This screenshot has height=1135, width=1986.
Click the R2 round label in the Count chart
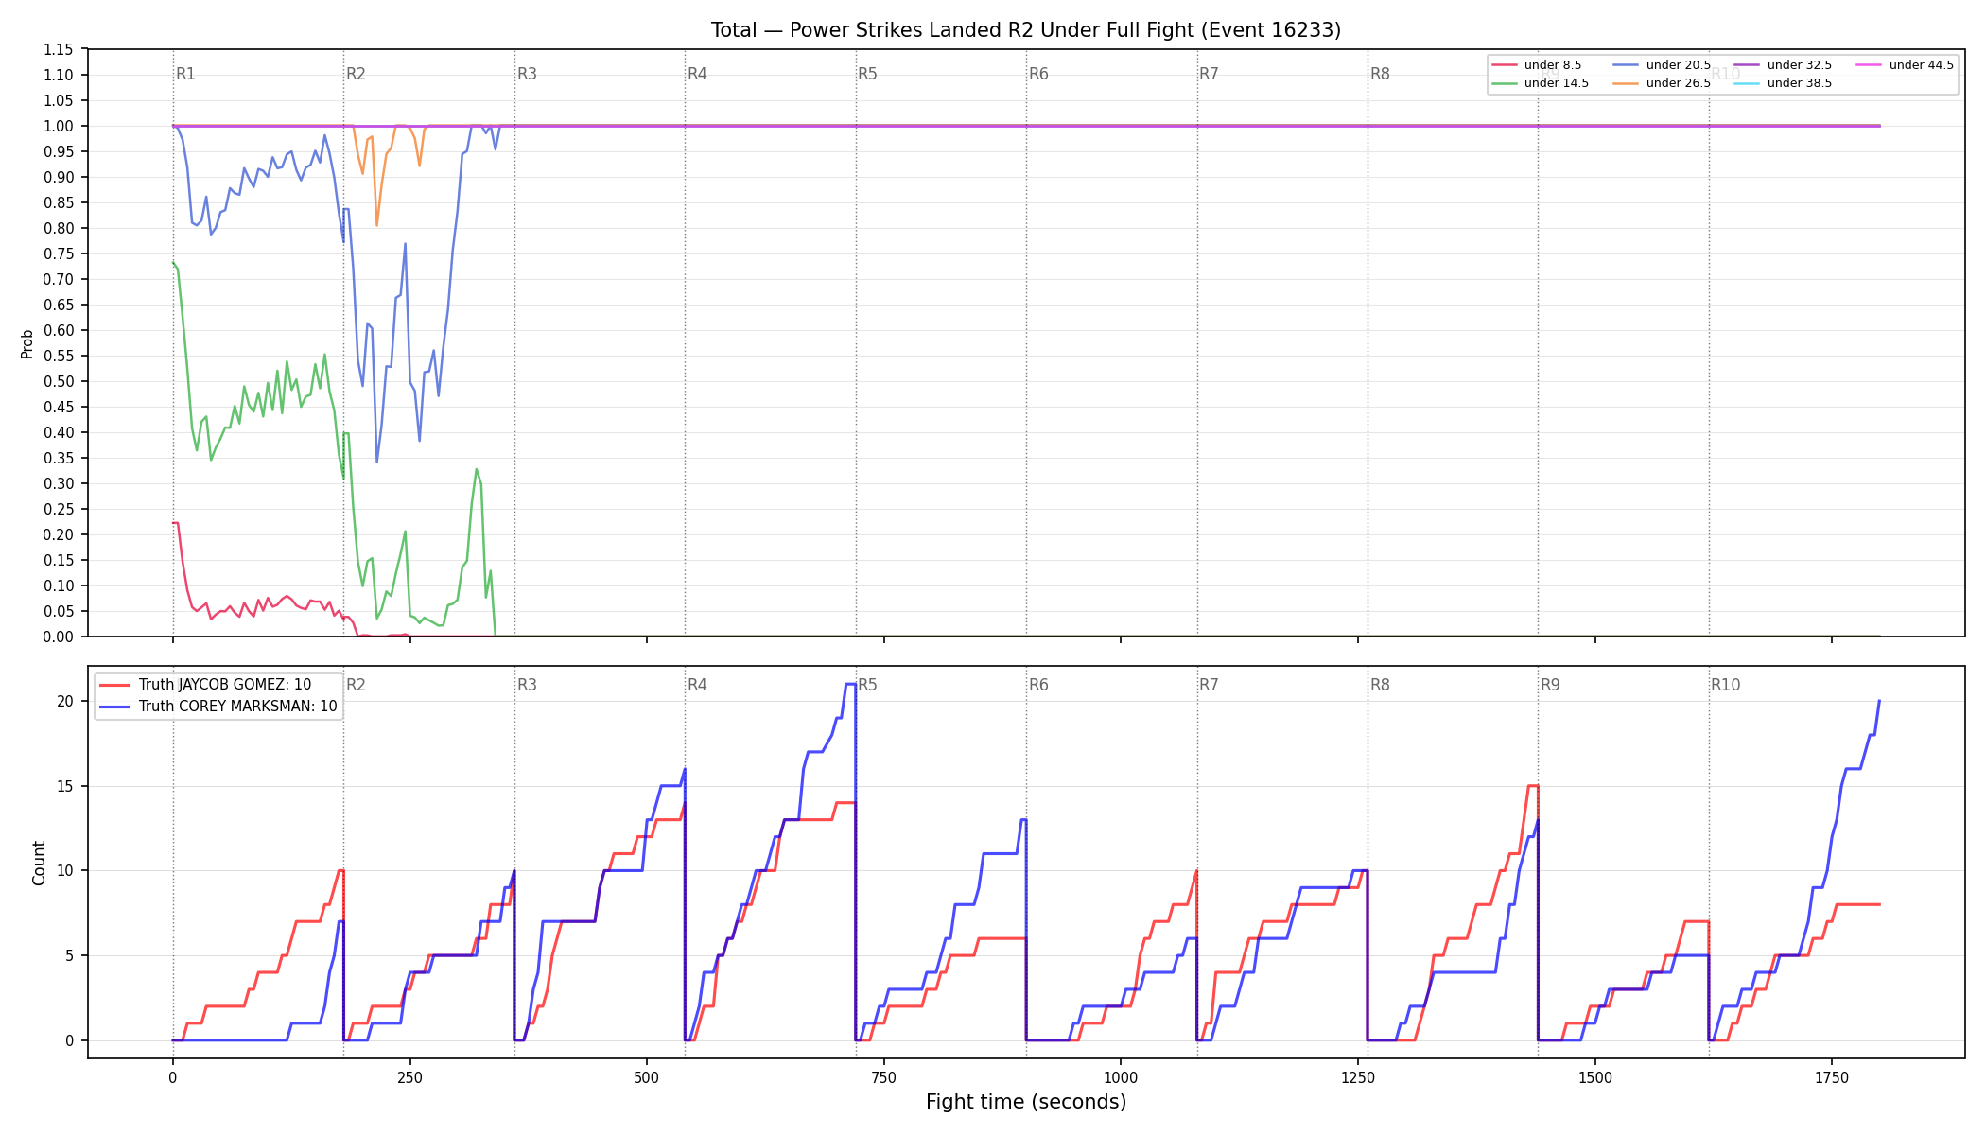[356, 685]
